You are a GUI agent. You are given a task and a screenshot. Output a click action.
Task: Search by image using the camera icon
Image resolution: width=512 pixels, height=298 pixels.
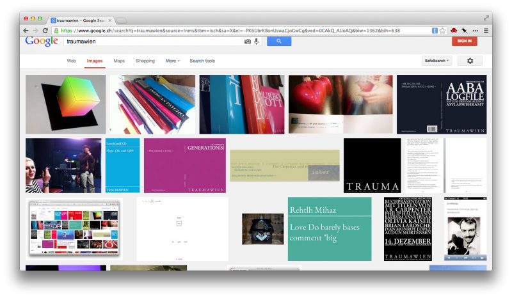pos(248,42)
